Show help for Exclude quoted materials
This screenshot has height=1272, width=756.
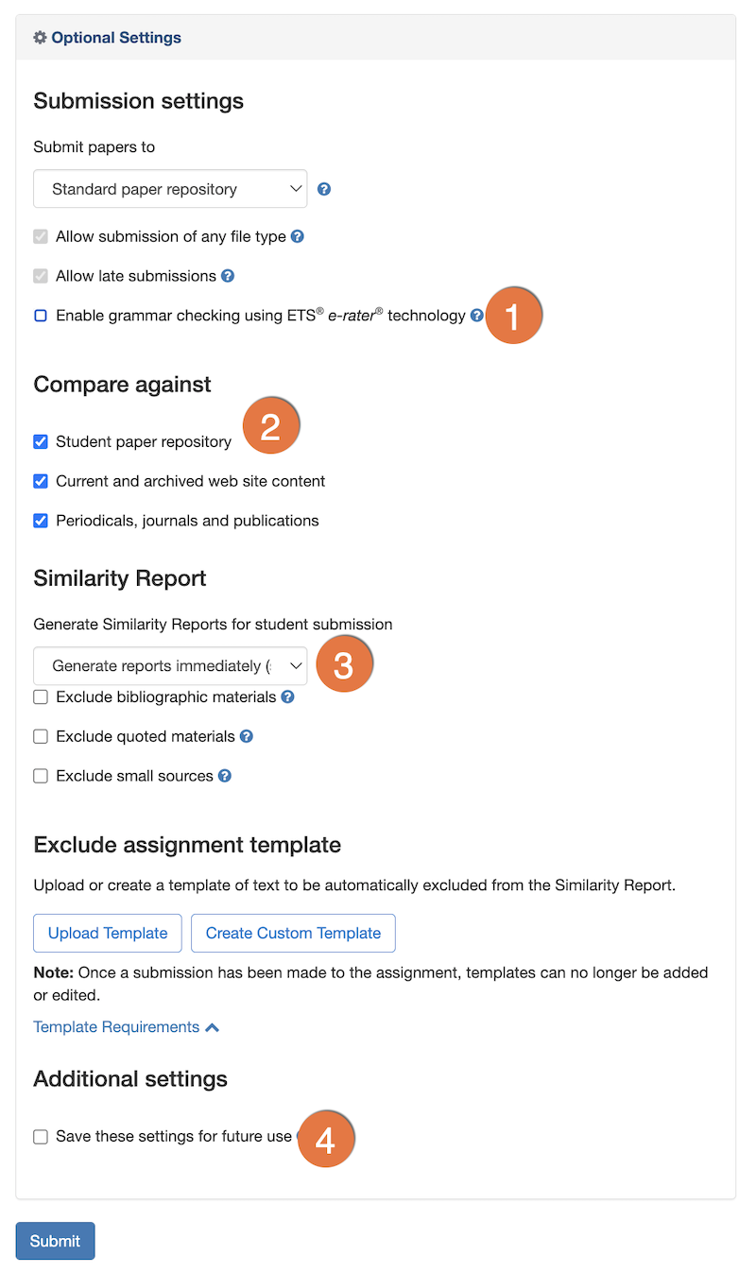(x=247, y=736)
